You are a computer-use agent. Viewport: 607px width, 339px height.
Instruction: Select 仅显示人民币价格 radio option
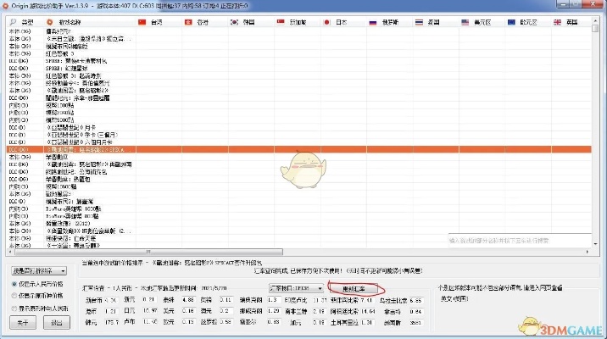click(x=37, y=284)
